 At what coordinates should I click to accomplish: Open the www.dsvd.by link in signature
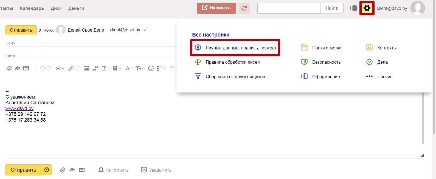(x=19, y=108)
